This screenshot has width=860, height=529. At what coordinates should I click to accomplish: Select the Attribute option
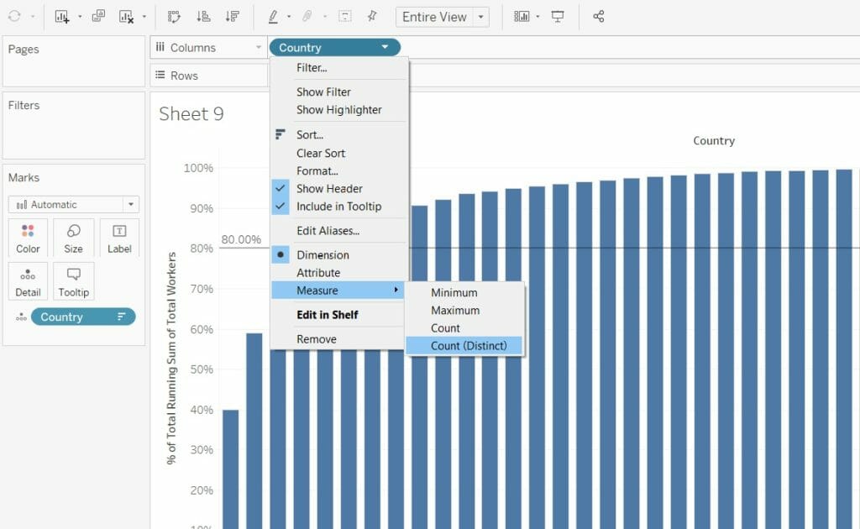[x=318, y=272]
